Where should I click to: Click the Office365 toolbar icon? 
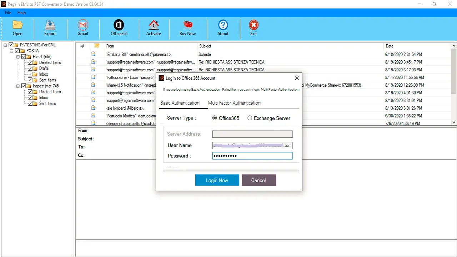point(119,28)
